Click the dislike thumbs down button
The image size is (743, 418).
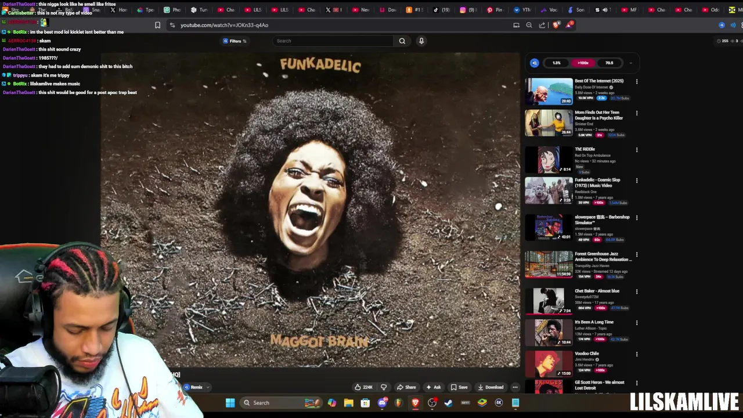(384, 387)
